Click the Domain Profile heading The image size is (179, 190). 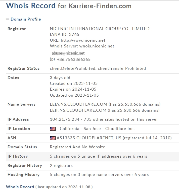pyautogui.click(x=26, y=19)
